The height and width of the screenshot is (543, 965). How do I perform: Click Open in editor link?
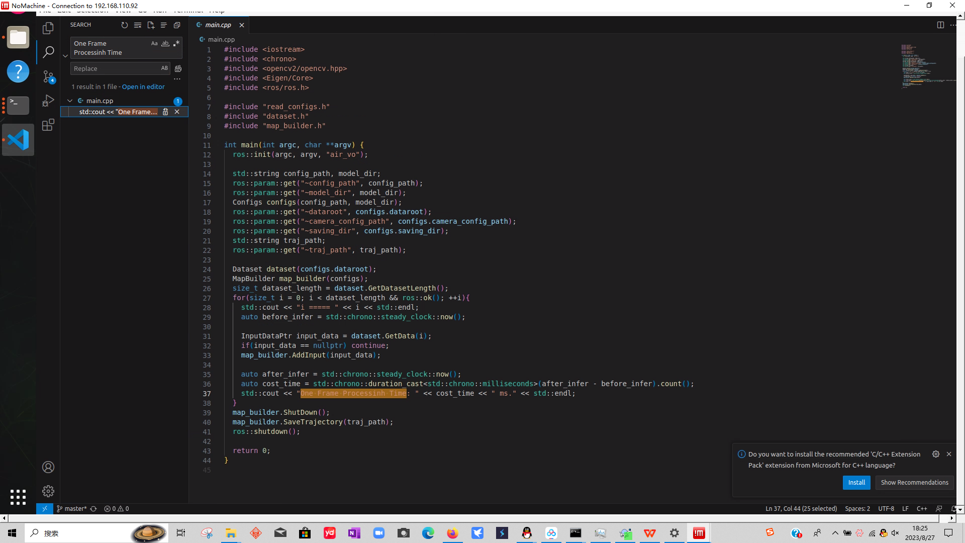tap(143, 87)
